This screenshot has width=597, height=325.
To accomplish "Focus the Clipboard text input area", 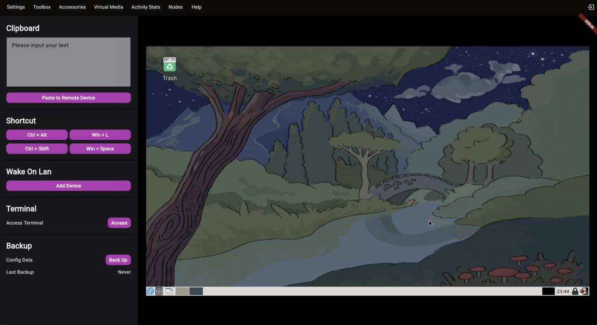I will coord(69,62).
